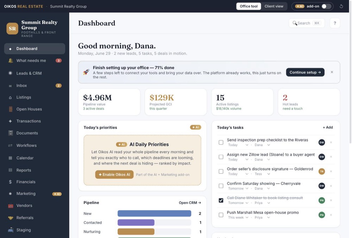Click the reset arrow icon in top bar

click(341, 6)
